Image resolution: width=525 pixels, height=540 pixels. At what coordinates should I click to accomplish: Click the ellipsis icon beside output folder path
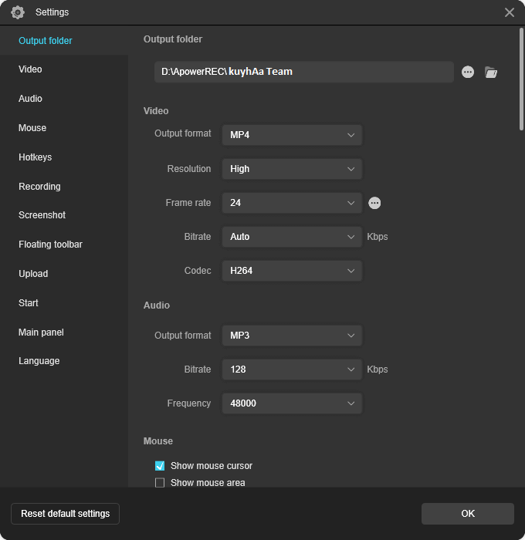468,72
